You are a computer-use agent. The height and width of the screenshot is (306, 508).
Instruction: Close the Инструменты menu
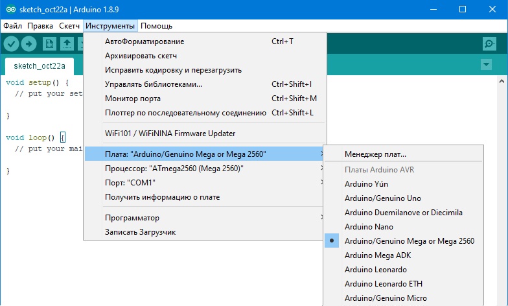click(110, 26)
